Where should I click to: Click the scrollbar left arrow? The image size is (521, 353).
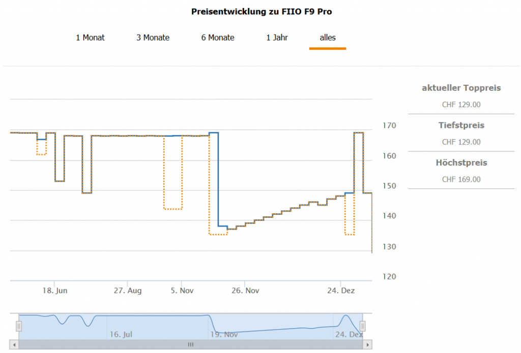pyautogui.click(x=15, y=344)
